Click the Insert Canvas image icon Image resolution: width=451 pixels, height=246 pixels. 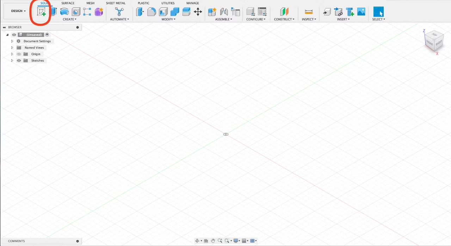coord(361,12)
